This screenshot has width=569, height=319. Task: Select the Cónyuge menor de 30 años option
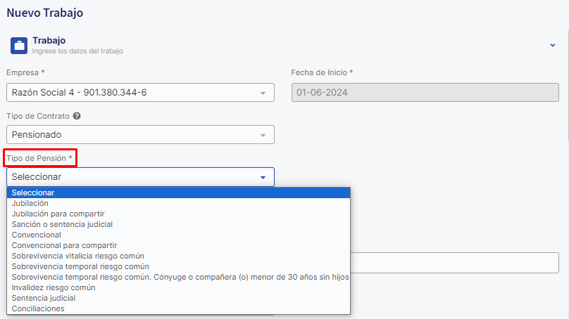[180, 277]
